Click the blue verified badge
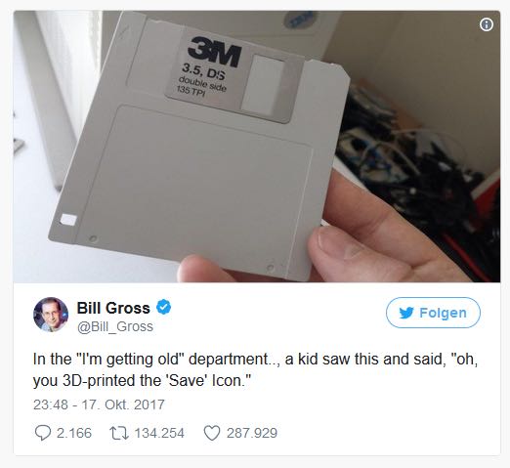 [x=163, y=307]
